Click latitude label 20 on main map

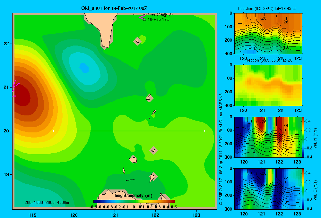(6, 131)
